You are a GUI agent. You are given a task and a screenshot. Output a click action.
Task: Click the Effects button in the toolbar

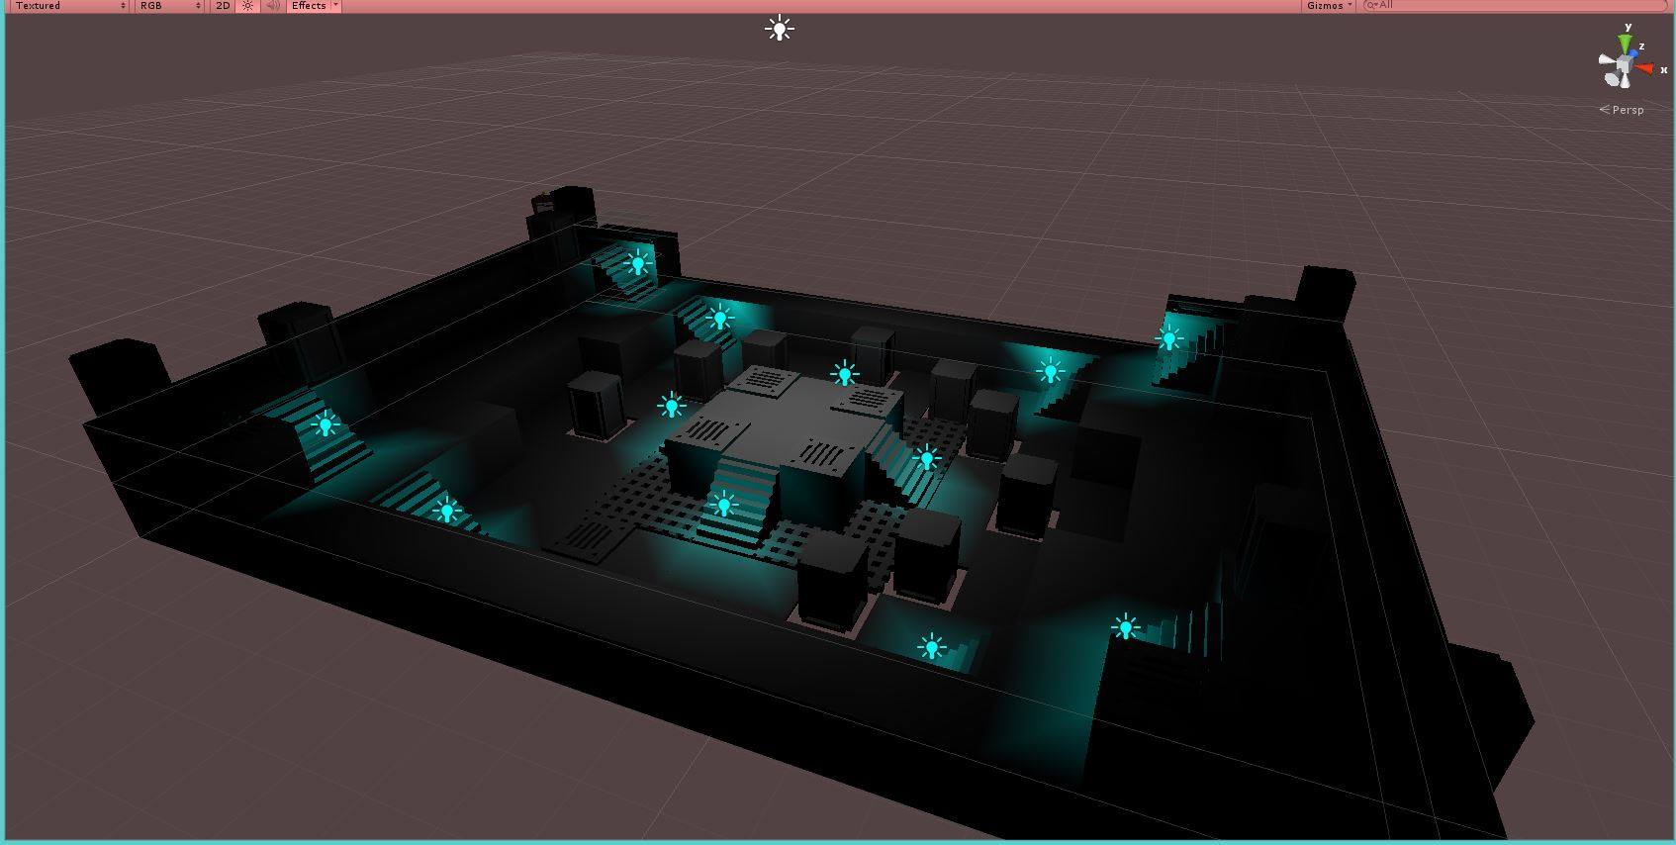[x=309, y=6]
